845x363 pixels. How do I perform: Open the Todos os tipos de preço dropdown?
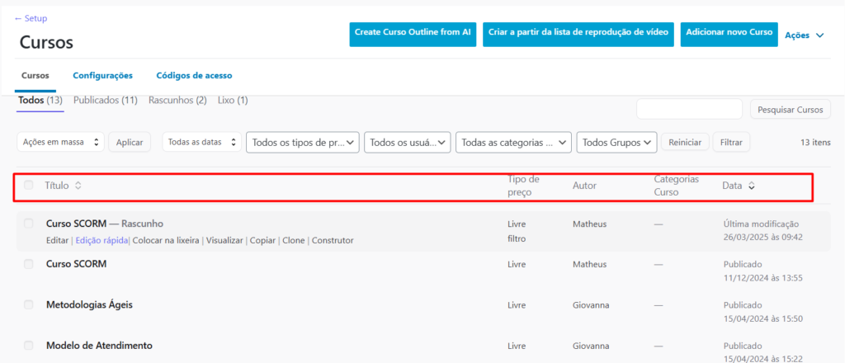303,142
